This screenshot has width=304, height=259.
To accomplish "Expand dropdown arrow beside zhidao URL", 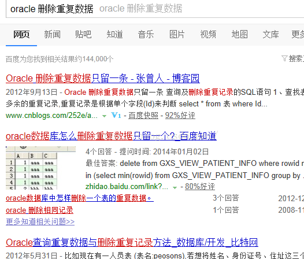I will (x=175, y=187).
